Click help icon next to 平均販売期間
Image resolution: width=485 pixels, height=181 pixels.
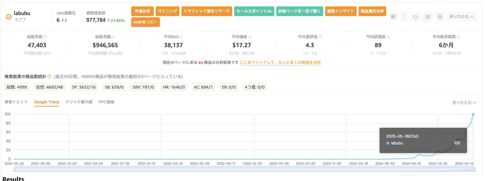pyautogui.click(x=458, y=37)
